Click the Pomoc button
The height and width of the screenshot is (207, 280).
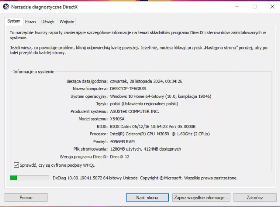(26, 198)
